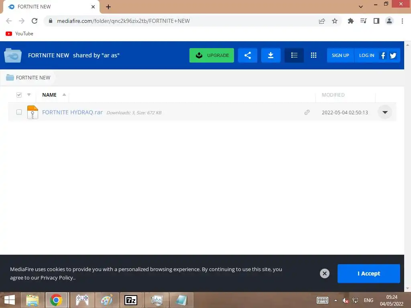Click FORTNITE NEW folder title in header
Image resolution: width=411 pixels, height=308 pixels.
point(49,55)
